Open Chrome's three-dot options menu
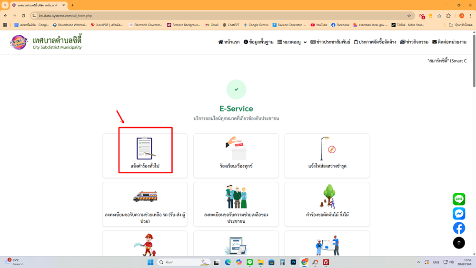The image size is (476, 268). tap(471, 16)
